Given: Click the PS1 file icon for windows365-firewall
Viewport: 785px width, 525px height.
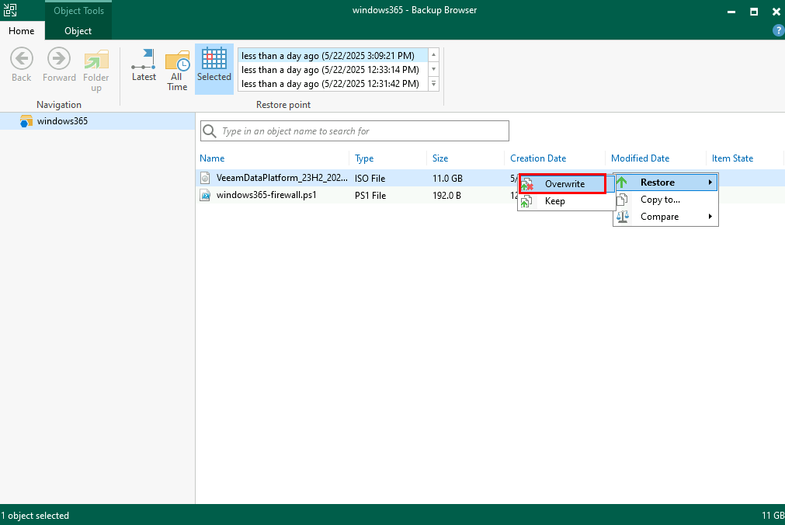Looking at the screenshot, I should 205,195.
